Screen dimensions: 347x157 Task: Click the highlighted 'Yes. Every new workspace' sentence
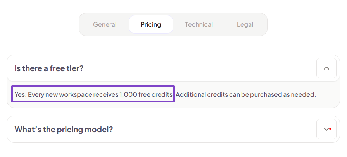click(93, 94)
